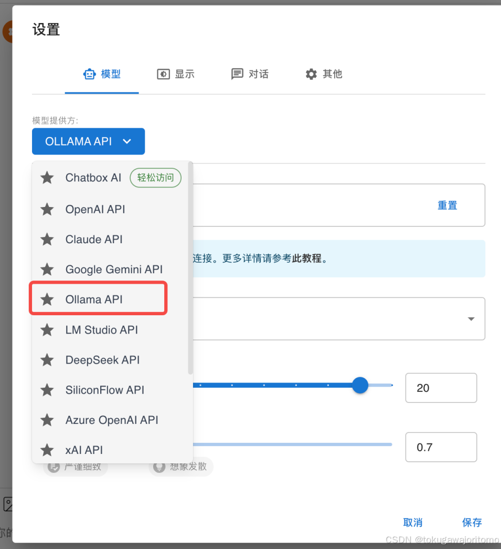This screenshot has height=549, width=501.
Task: Click the 想象发散 preset chip
Action: (181, 467)
